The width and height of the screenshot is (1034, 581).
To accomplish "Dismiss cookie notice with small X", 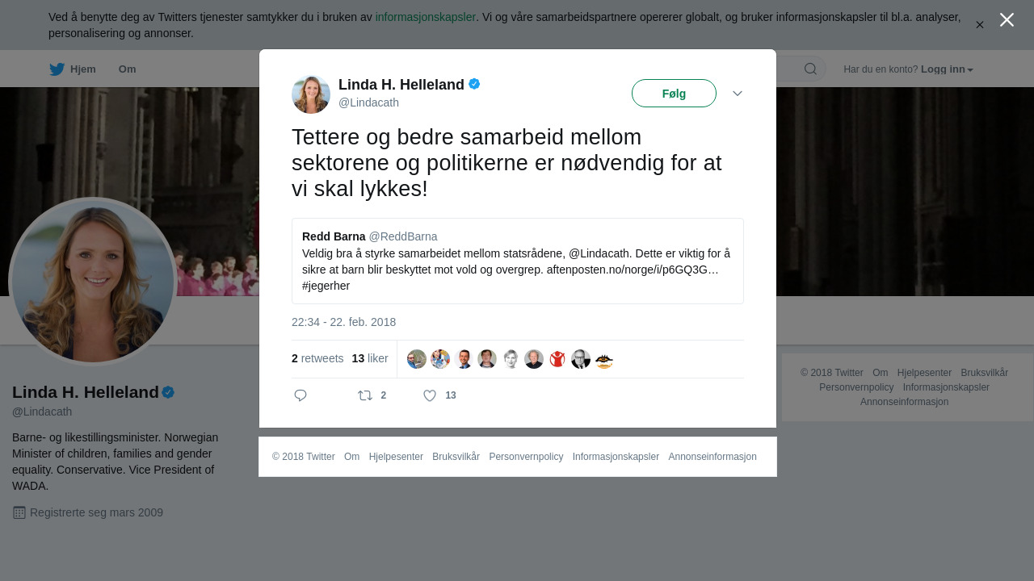I will tap(980, 25).
